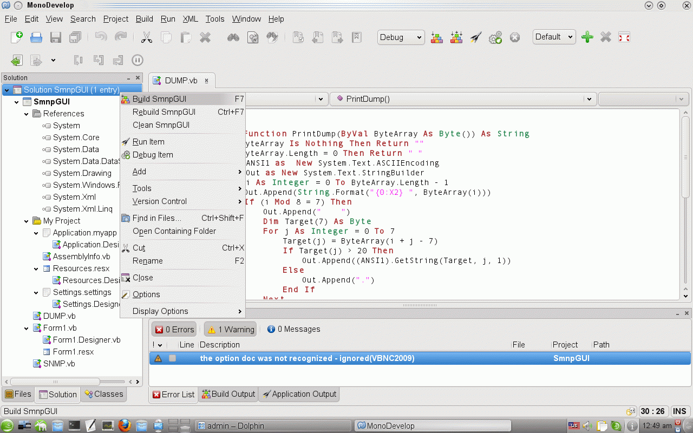Collapse the Settings.settings tree node
The height and width of the screenshot is (433, 693).
coord(36,292)
